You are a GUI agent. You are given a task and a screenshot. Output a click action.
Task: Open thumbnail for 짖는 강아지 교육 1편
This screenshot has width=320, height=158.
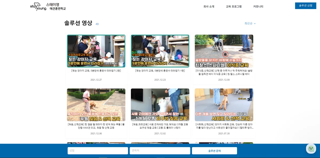click(160, 51)
